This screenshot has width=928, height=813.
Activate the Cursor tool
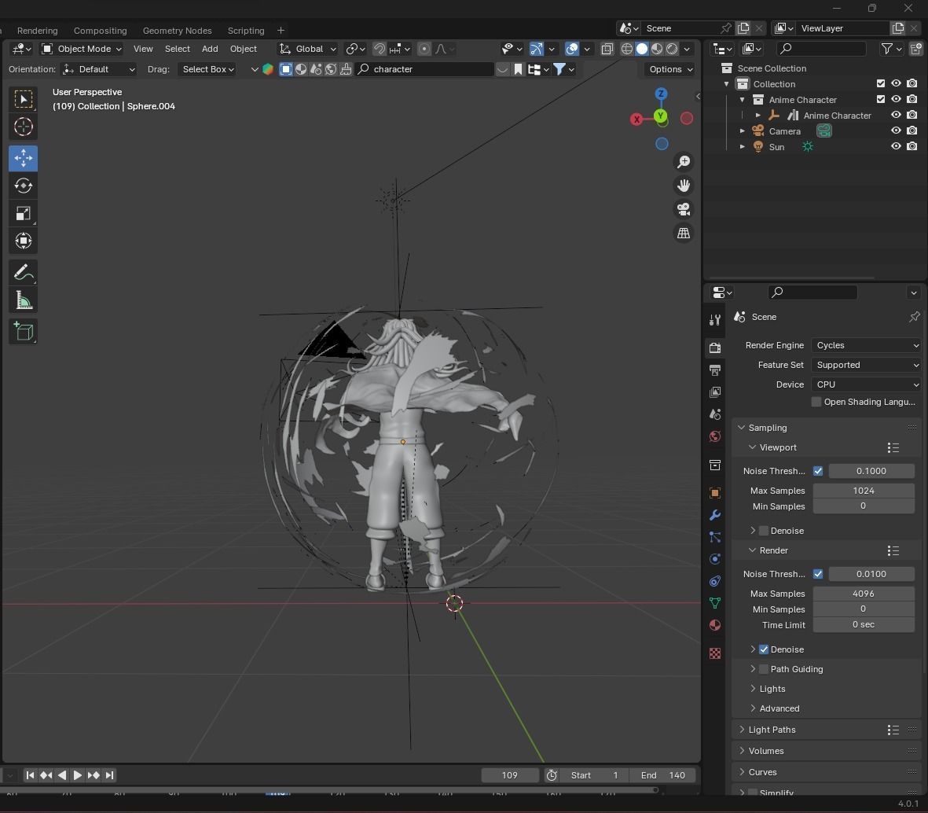pos(23,127)
